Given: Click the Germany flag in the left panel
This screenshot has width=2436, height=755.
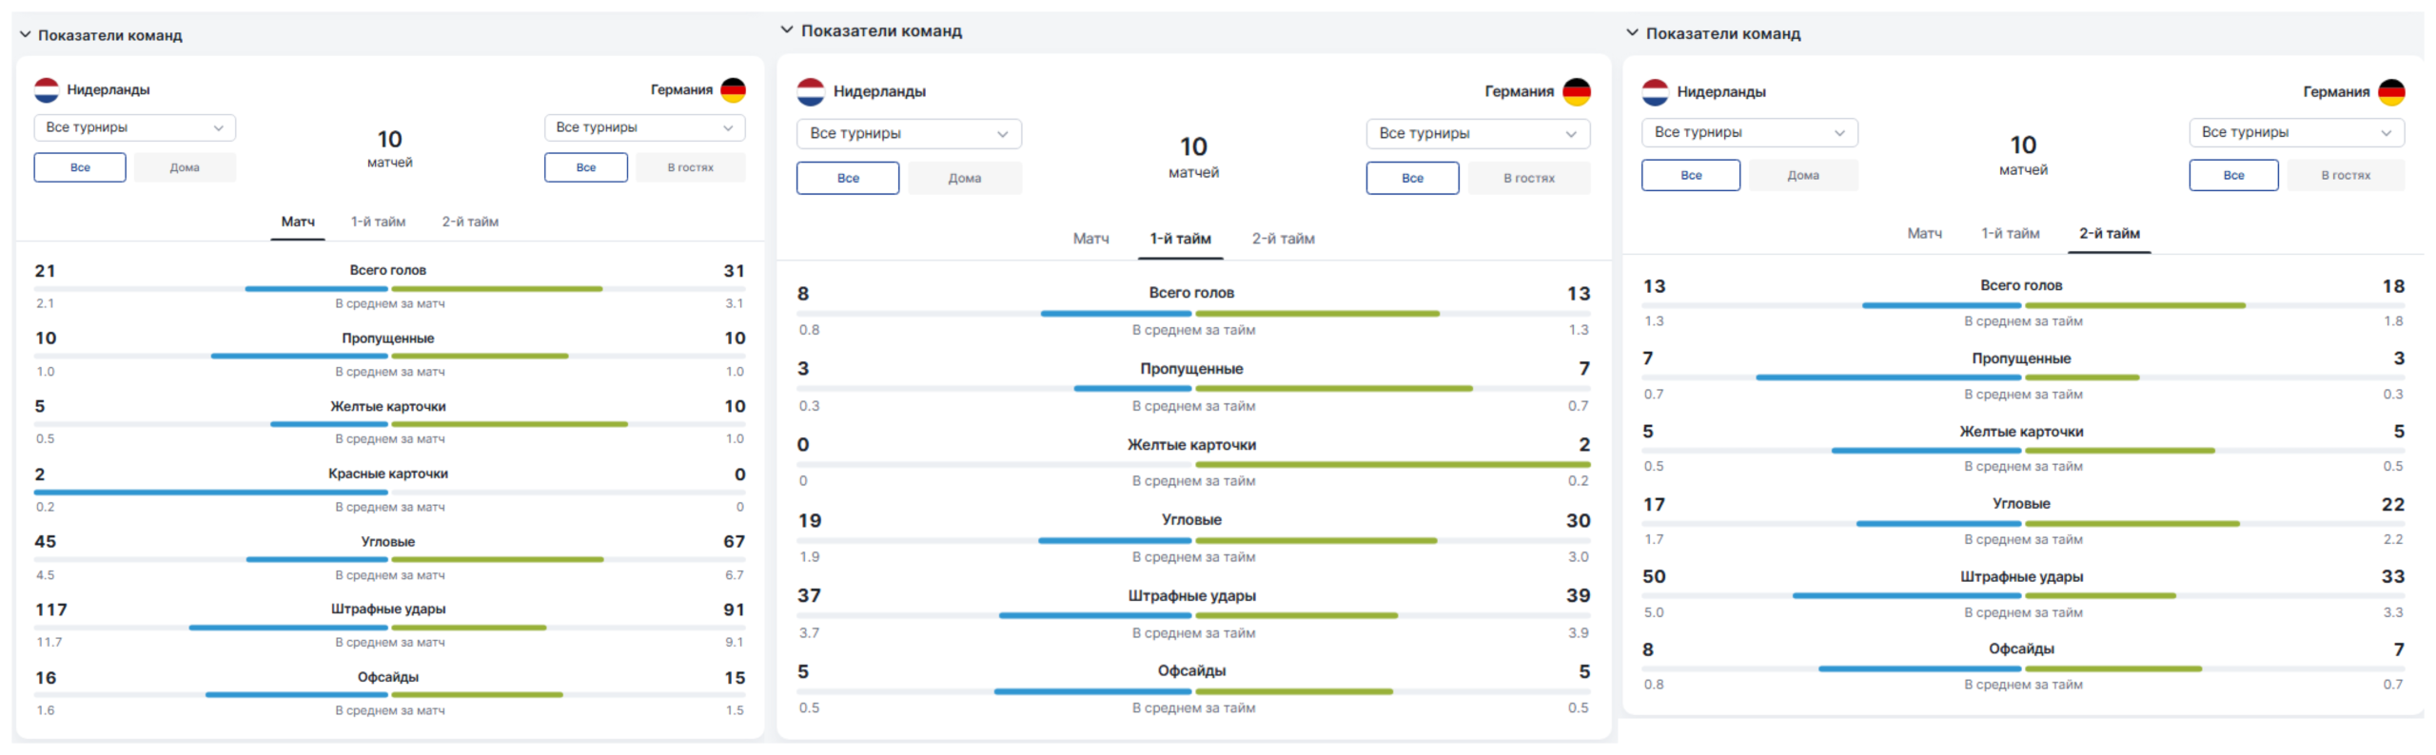Looking at the screenshot, I should tap(733, 90).
